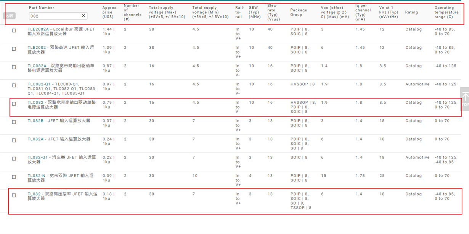Click the HVSSOP | 8 package of TLC082-Q1
The width and height of the screenshot is (469, 234).
click(x=303, y=84)
